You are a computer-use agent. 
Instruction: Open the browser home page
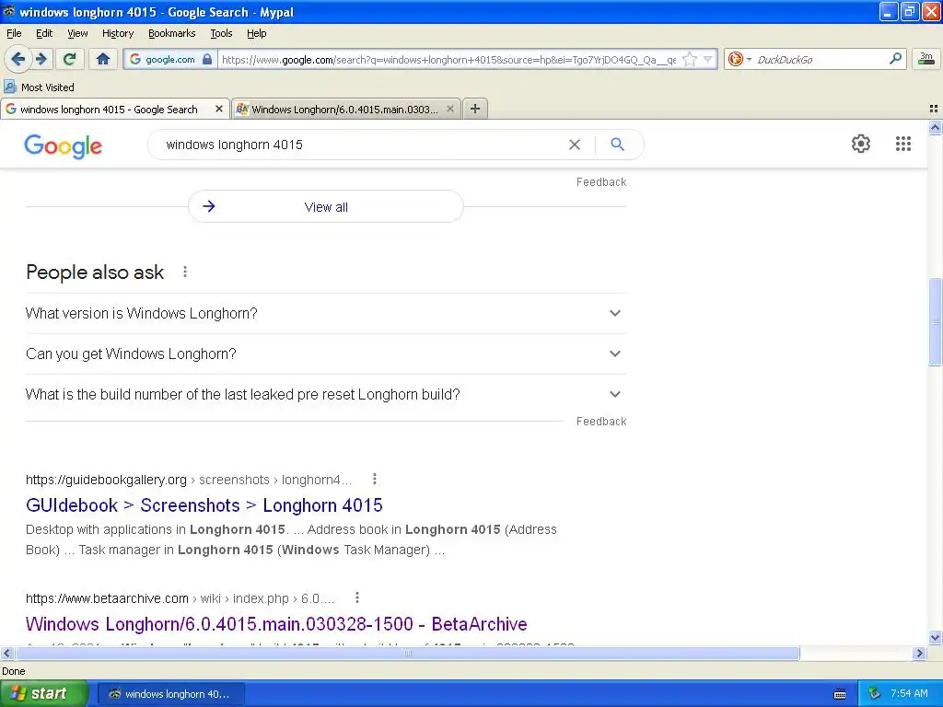click(103, 59)
